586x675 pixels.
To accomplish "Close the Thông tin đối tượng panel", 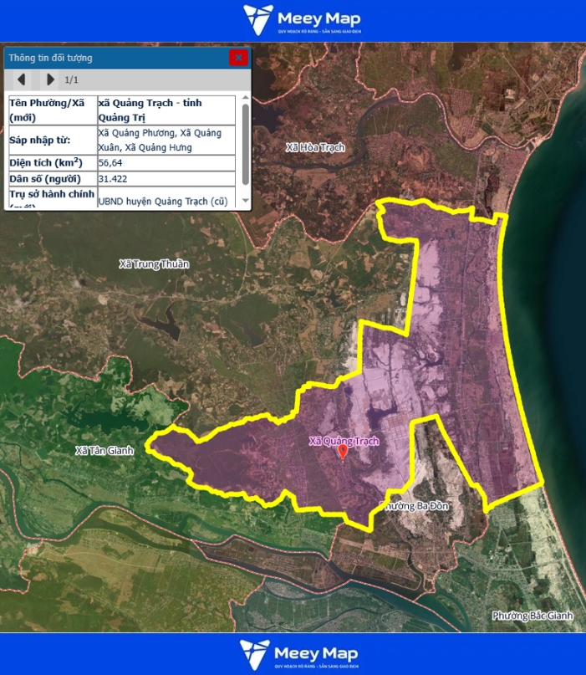I will click(238, 58).
